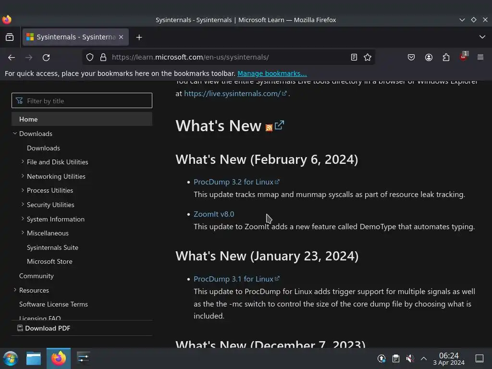
Task: Expand Security Utilities section
Action: pyautogui.click(x=23, y=204)
